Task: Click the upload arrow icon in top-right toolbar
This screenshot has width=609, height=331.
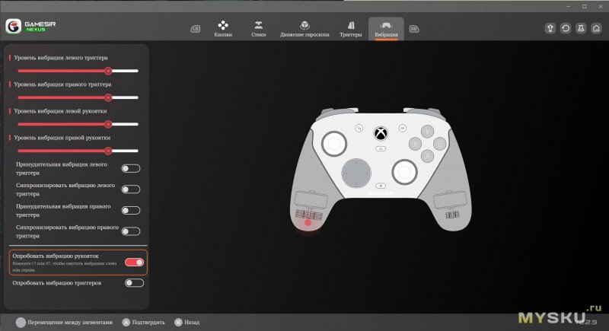Action: [551, 28]
